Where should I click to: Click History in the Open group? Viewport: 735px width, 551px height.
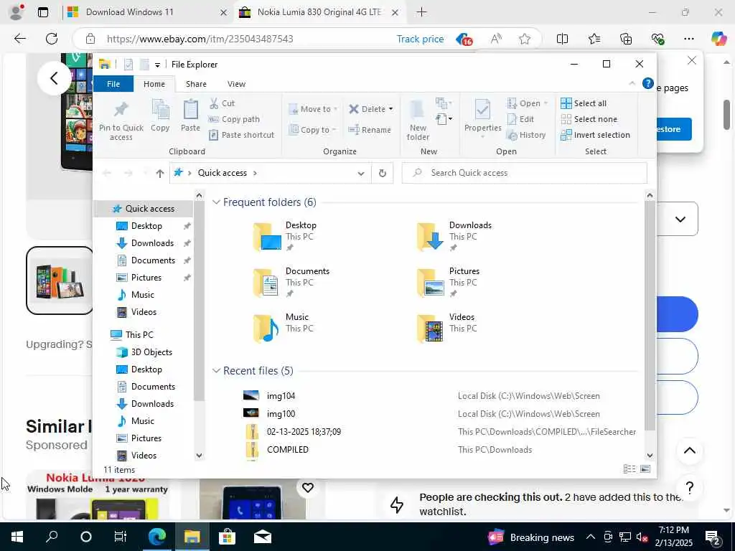(x=526, y=135)
